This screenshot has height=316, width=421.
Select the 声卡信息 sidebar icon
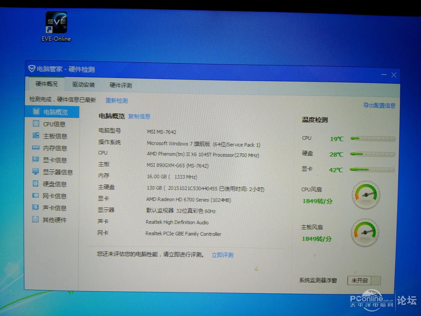35,207
